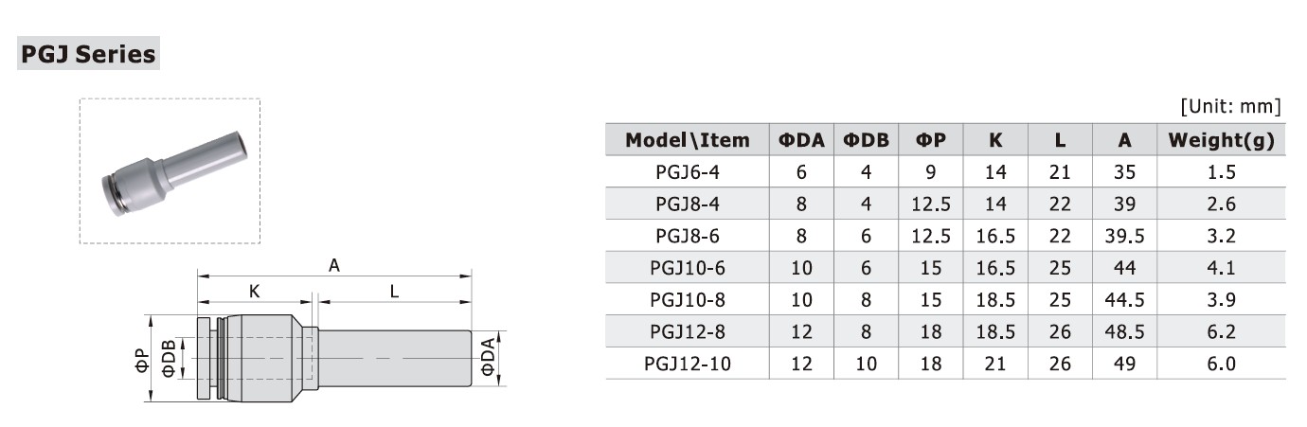Open the fitting product photo thumbnail
Viewport: 1307px width, 427px height.
[170, 171]
